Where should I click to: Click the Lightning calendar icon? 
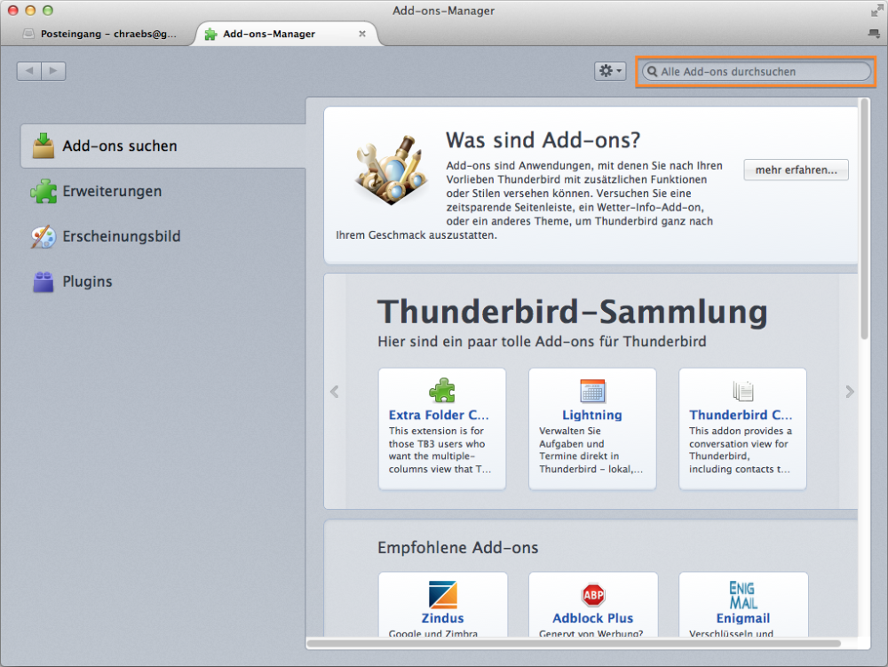592,391
